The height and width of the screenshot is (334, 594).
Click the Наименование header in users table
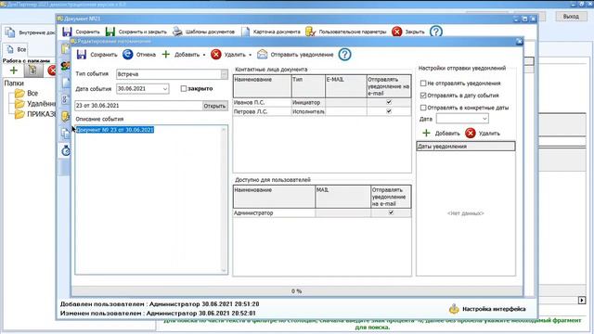[x=274, y=197]
